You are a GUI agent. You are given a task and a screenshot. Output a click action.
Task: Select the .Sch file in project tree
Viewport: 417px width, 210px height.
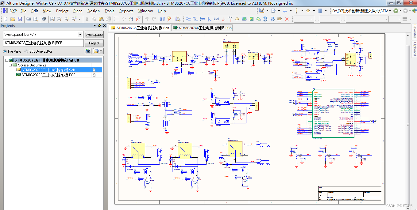pyautogui.click(x=48, y=70)
